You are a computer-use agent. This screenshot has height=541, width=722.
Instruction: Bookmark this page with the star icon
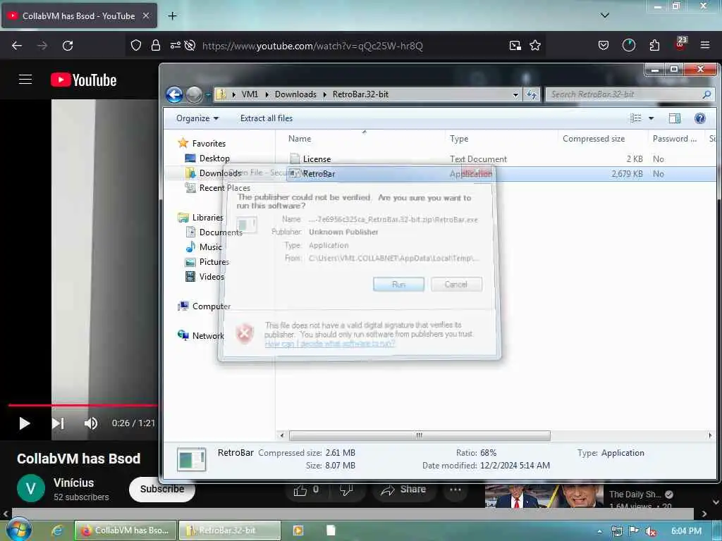click(535, 45)
